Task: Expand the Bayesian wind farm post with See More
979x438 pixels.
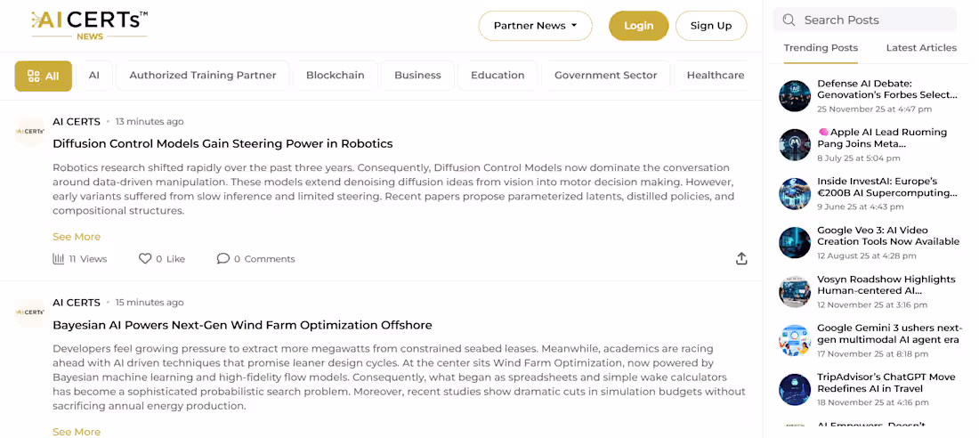Action: click(77, 432)
